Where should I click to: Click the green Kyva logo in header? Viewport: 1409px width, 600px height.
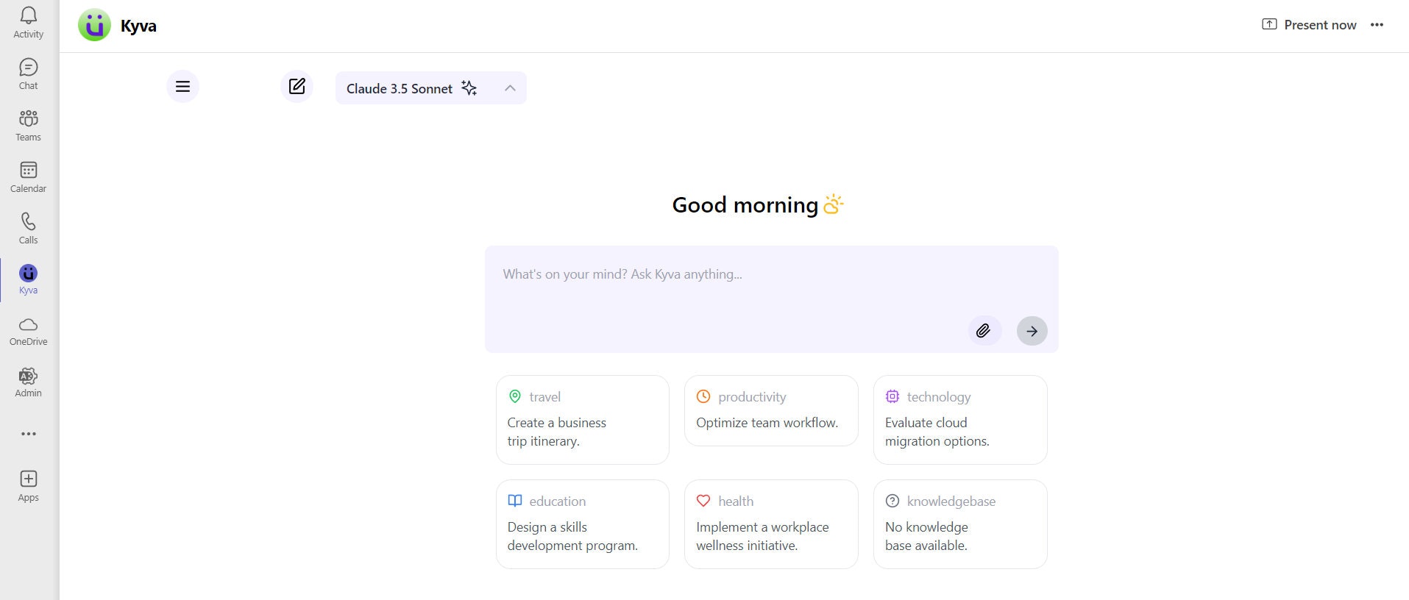[94, 26]
